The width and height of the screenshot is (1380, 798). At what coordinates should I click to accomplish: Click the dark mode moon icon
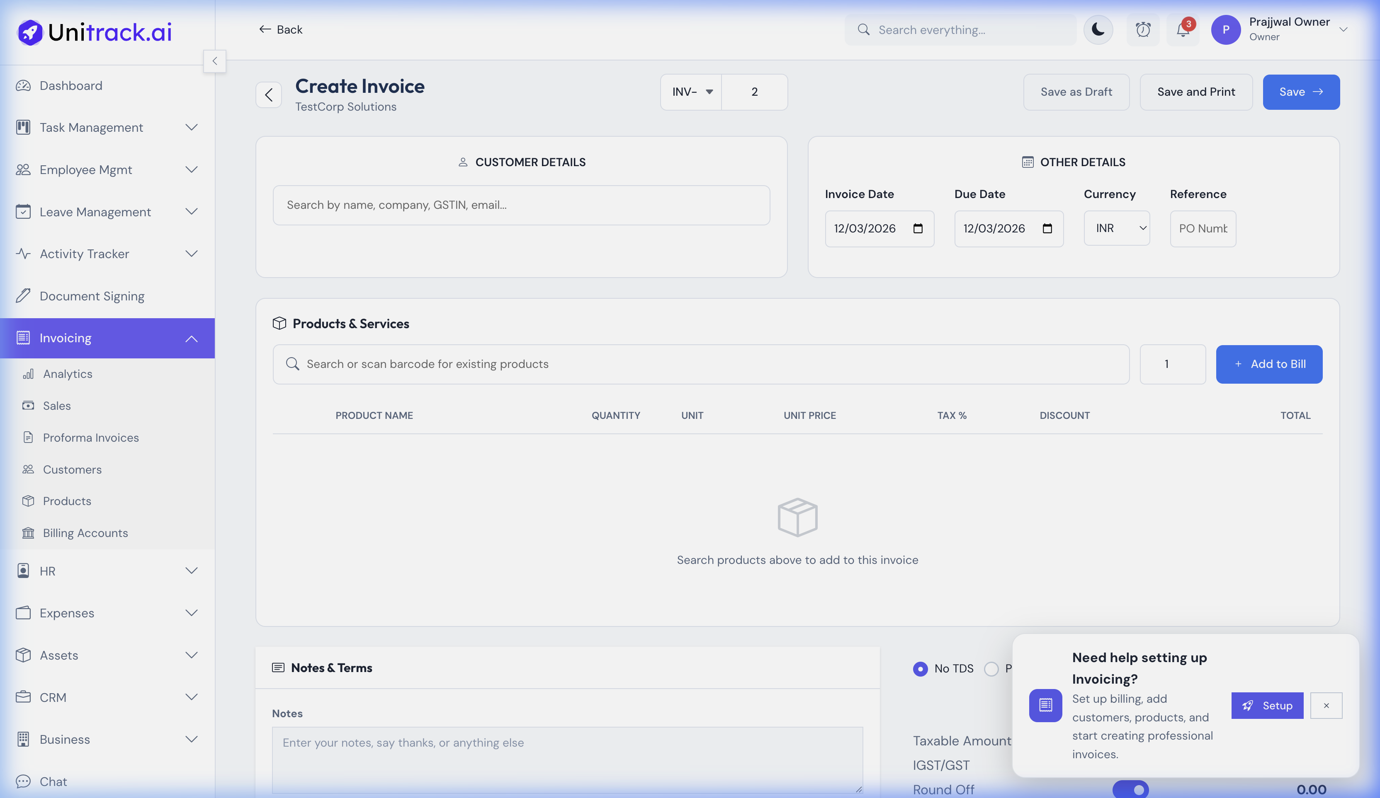coord(1098,29)
